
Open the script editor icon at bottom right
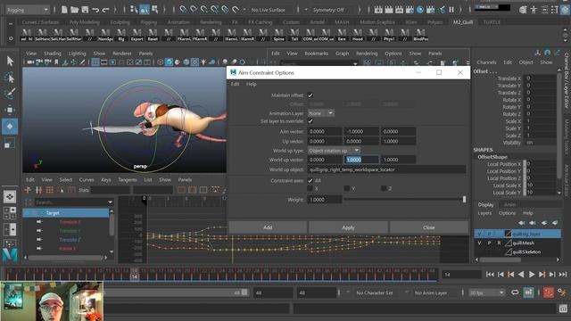563,309
